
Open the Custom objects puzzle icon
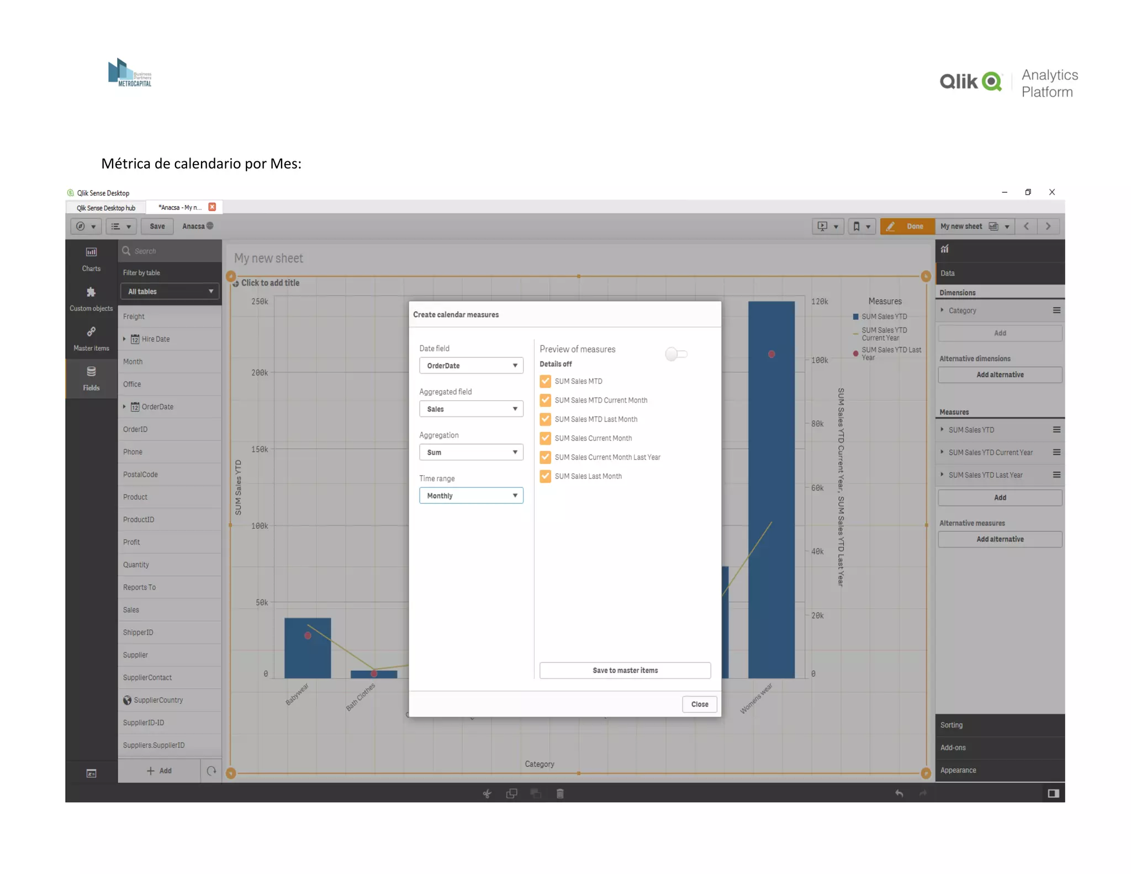coord(91,292)
